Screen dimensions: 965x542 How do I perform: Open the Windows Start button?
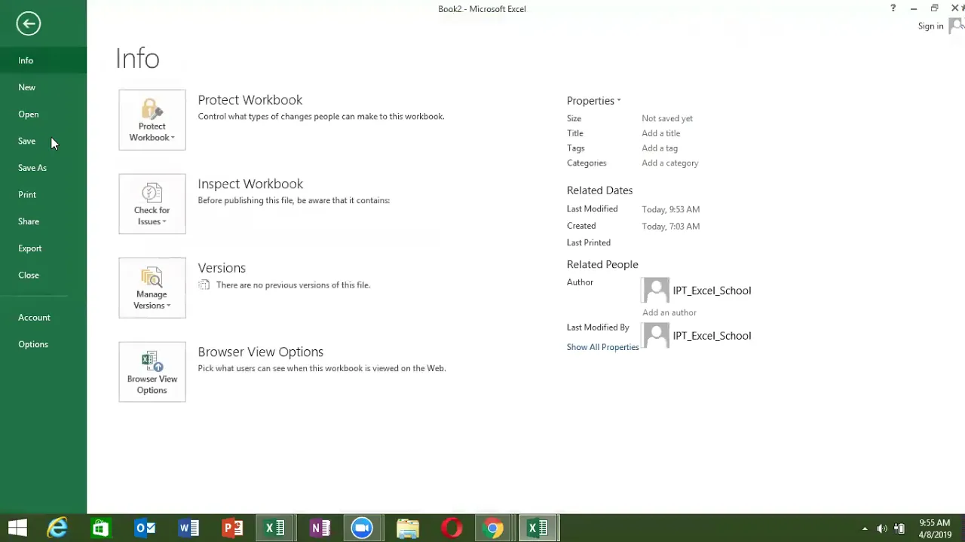(17, 528)
